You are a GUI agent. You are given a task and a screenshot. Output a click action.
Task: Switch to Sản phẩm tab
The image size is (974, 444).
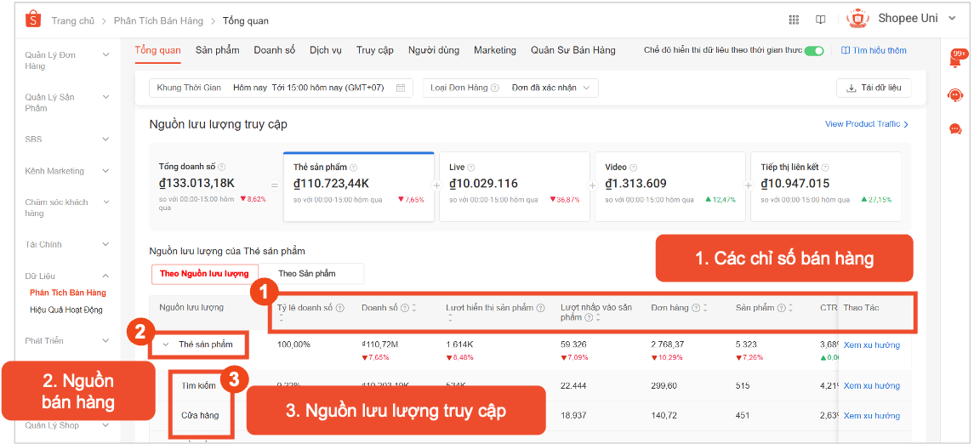click(x=218, y=50)
